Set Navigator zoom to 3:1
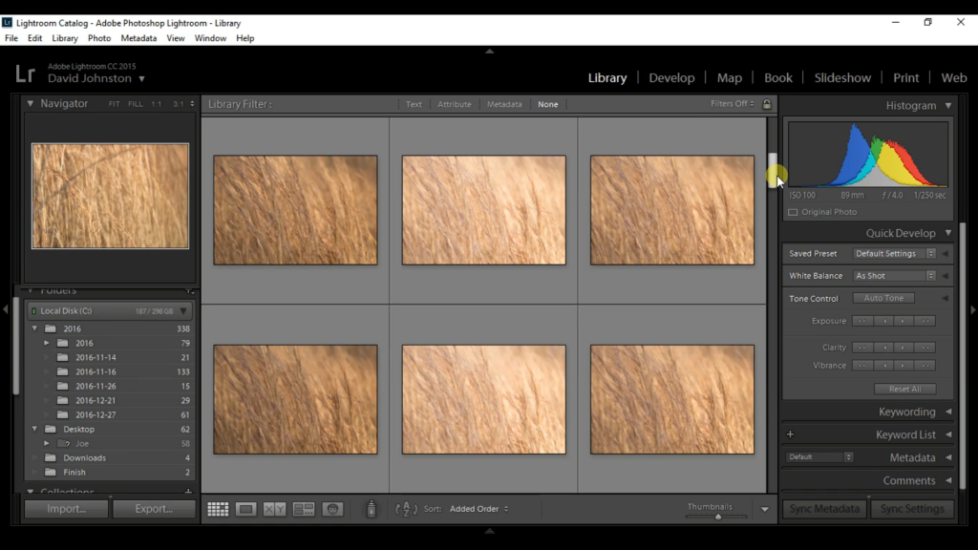 [178, 104]
